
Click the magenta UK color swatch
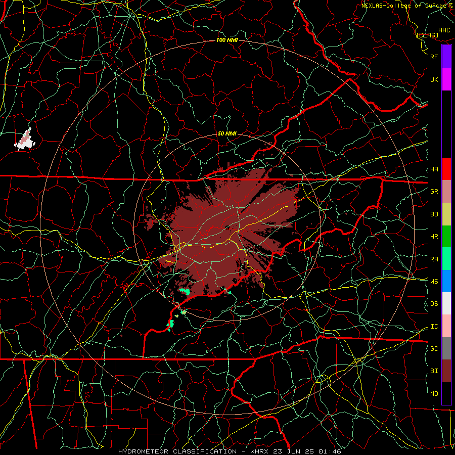[446, 79]
